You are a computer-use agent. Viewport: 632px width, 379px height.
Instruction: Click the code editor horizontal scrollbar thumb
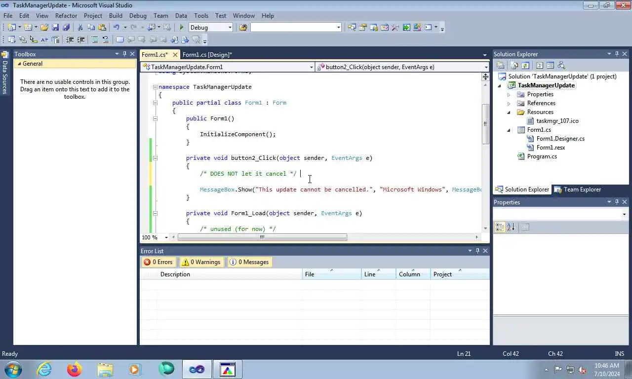click(262, 237)
